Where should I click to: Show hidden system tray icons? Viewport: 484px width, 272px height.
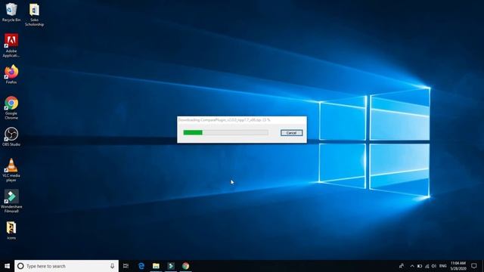click(x=411, y=266)
